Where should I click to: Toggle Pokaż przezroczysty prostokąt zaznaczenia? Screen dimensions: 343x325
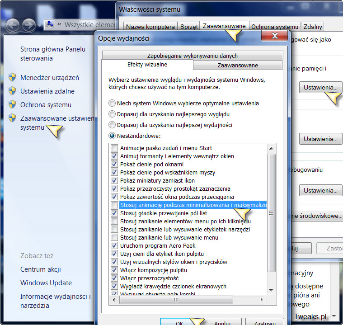tap(114, 188)
